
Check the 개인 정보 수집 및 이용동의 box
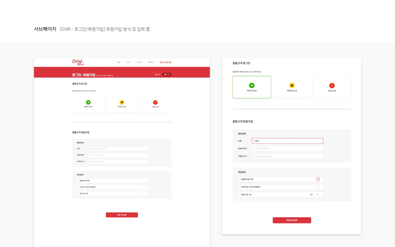[x=318, y=187]
